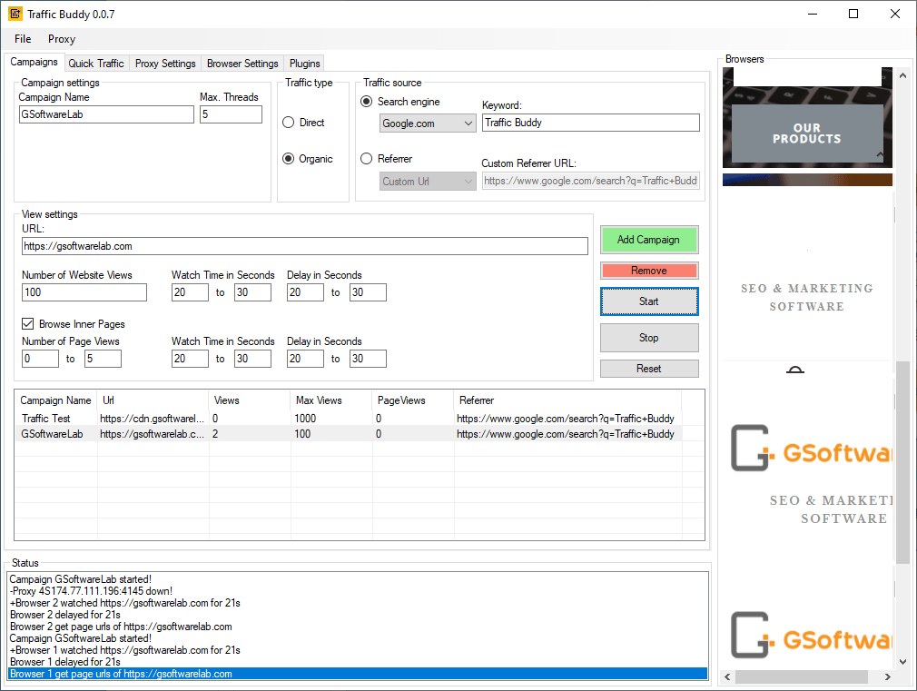Click the Add Campaign button
Image resolution: width=917 pixels, height=691 pixels.
point(649,240)
